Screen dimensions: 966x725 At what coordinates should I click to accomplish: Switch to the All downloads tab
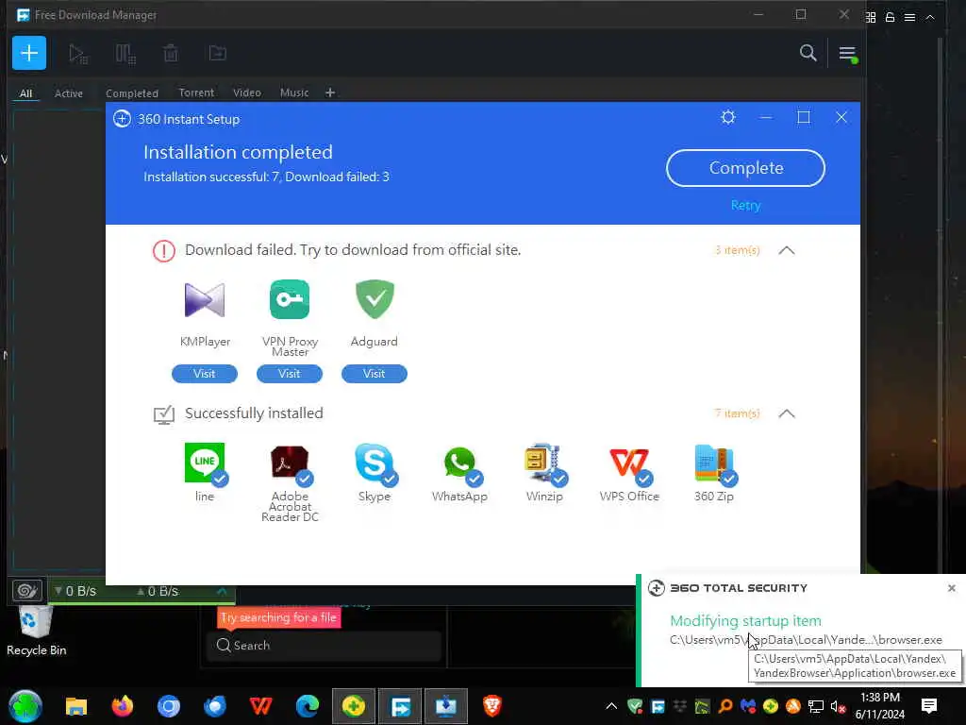(x=25, y=93)
